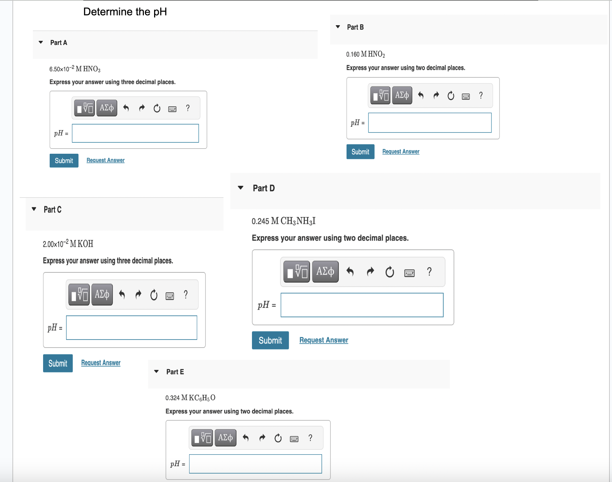Reset the Part B answer field

coord(451,96)
